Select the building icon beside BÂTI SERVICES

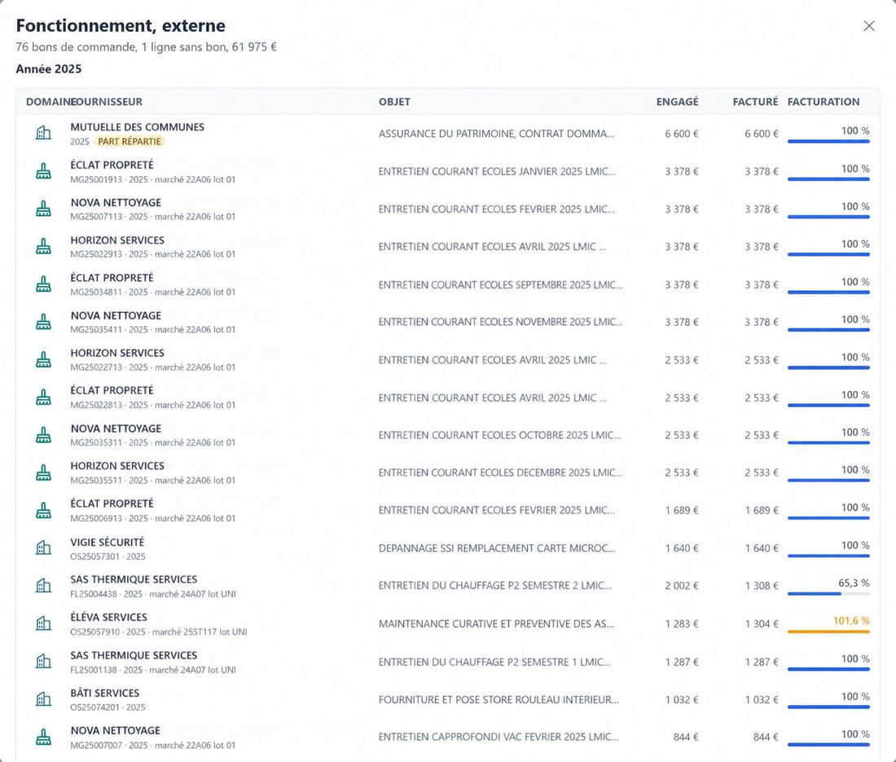(43, 699)
